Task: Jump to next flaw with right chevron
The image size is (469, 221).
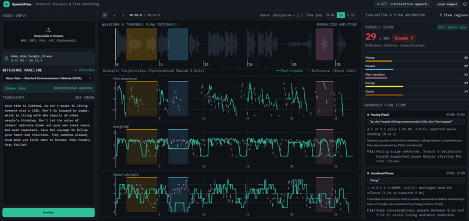Action: [x=123, y=15]
